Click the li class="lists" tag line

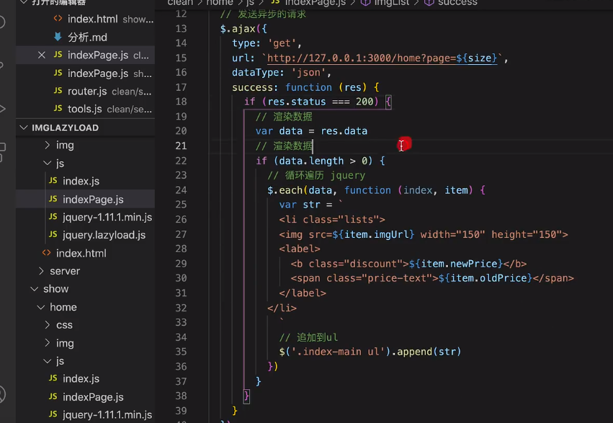point(332,220)
